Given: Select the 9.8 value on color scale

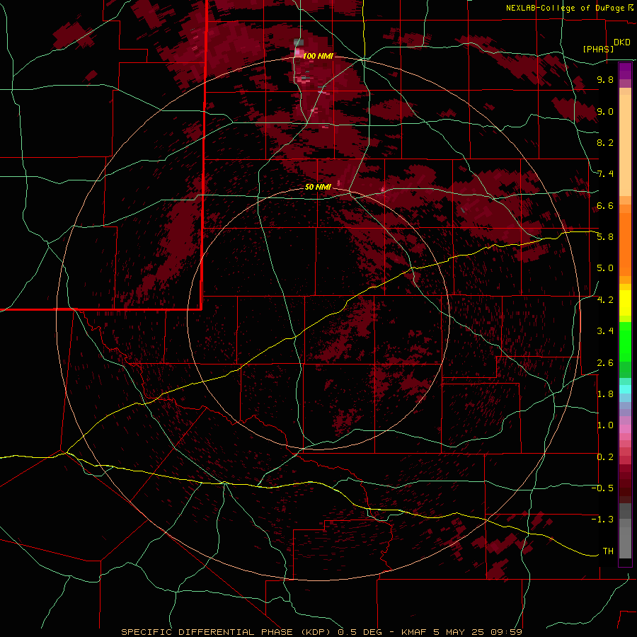Looking at the screenshot, I should pyautogui.click(x=605, y=79).
